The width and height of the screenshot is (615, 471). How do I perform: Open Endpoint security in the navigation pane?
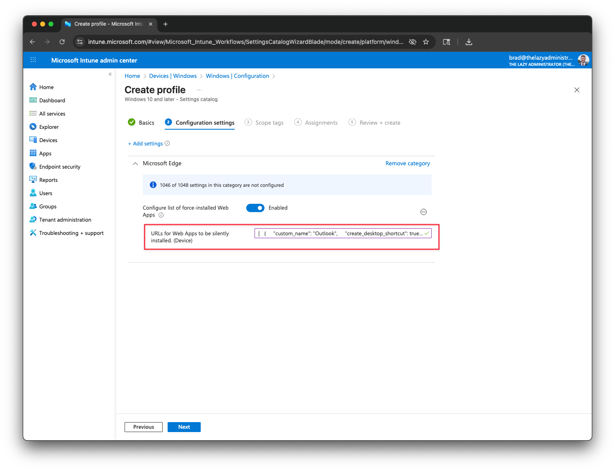pyautogui.click(x=60, y=167)
